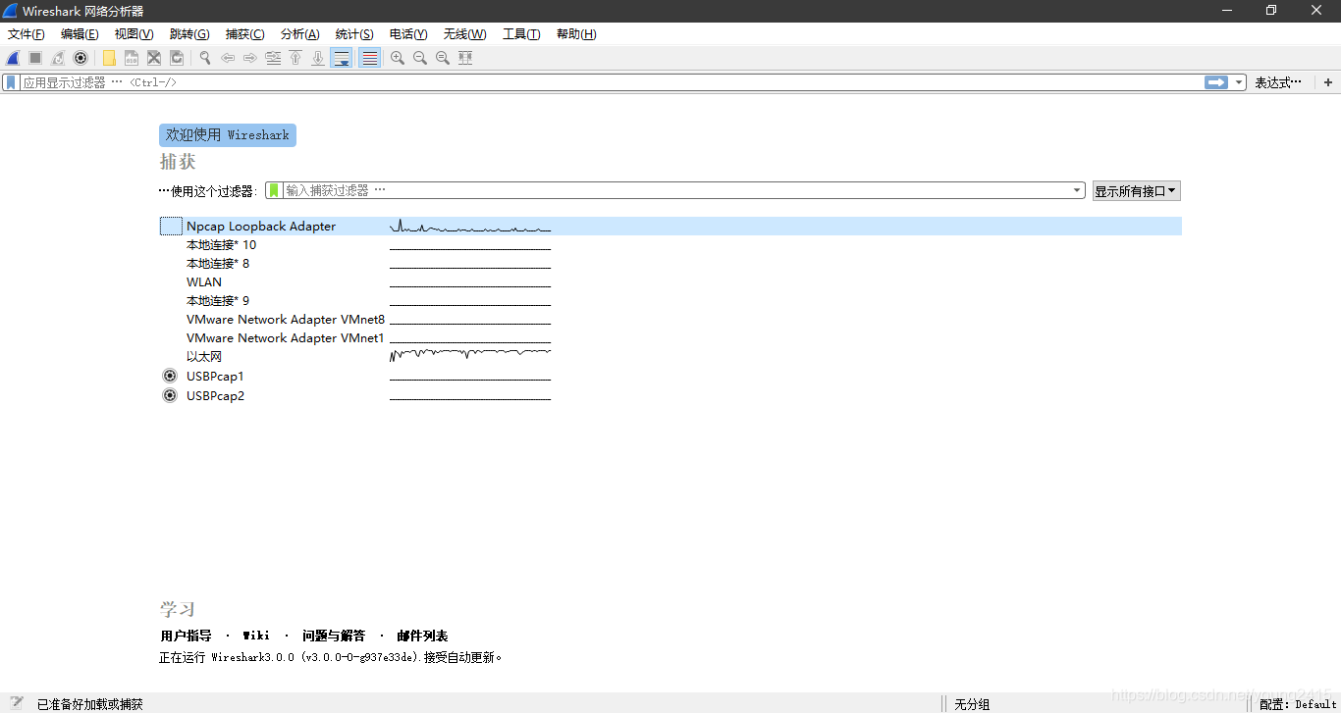Open the 捕获(C) menu
1341x713 pixels.
click(244, 34)
